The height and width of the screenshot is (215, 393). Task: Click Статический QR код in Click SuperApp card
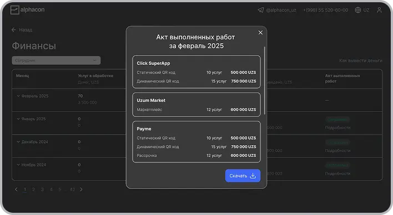tap(156, 73)
